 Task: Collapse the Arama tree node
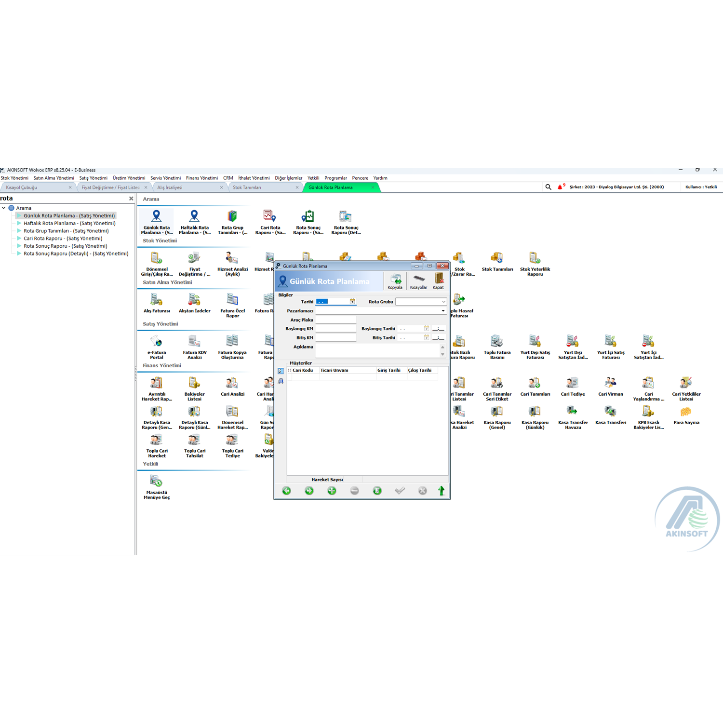point(4,208)
